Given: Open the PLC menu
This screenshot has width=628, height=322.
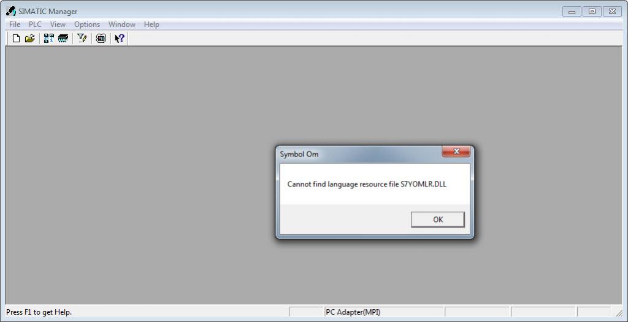Looking at the screenshot, I should (35, 25).
